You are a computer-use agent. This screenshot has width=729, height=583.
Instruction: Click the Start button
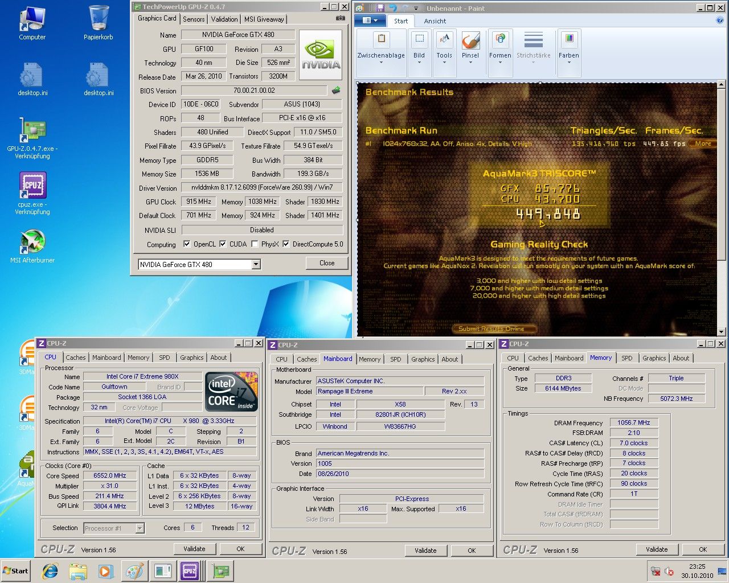coord(15,571)
